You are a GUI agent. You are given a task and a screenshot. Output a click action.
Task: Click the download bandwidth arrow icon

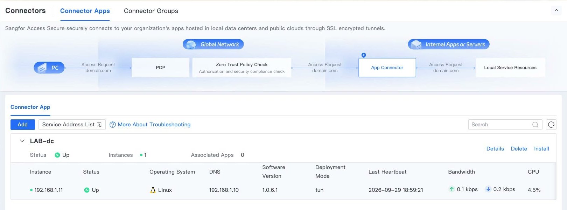pos(488,189)
